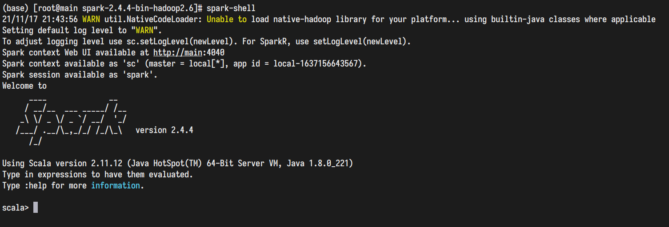Click the 'Welcome to' line
The width and height of the screenshot is (669, 227).
24,86
